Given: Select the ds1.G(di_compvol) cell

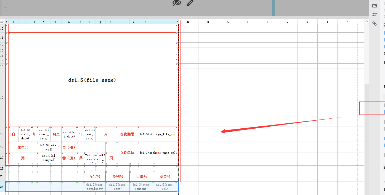Looking at the screenshot, I should tap(49, 158).
